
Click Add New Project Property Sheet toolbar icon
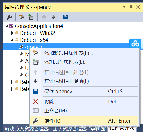click(x=22, y=17)
